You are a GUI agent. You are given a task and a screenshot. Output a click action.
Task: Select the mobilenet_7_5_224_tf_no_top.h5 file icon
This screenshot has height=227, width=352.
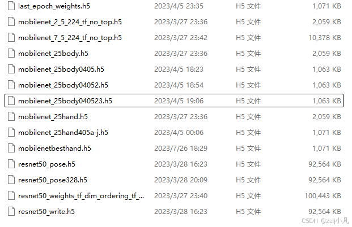[x=11, y=38]
